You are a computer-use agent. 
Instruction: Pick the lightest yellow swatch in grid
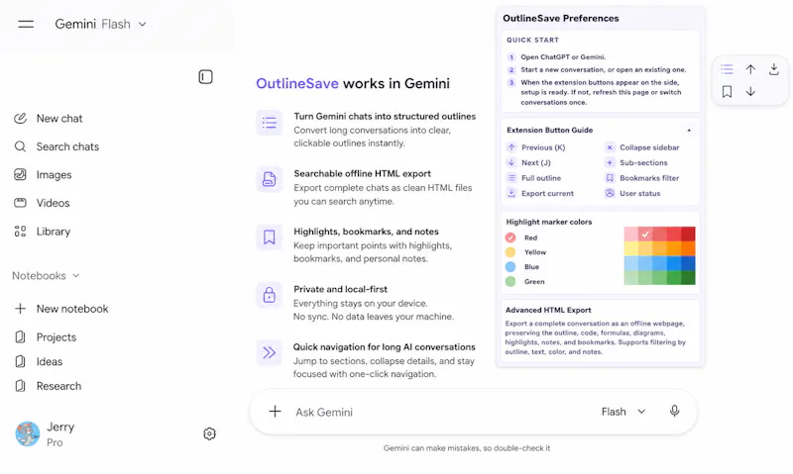[630, 248]
